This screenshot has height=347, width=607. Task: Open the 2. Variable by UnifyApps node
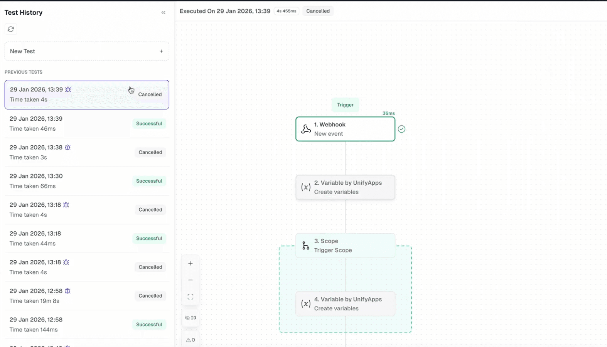coord(345,187)
